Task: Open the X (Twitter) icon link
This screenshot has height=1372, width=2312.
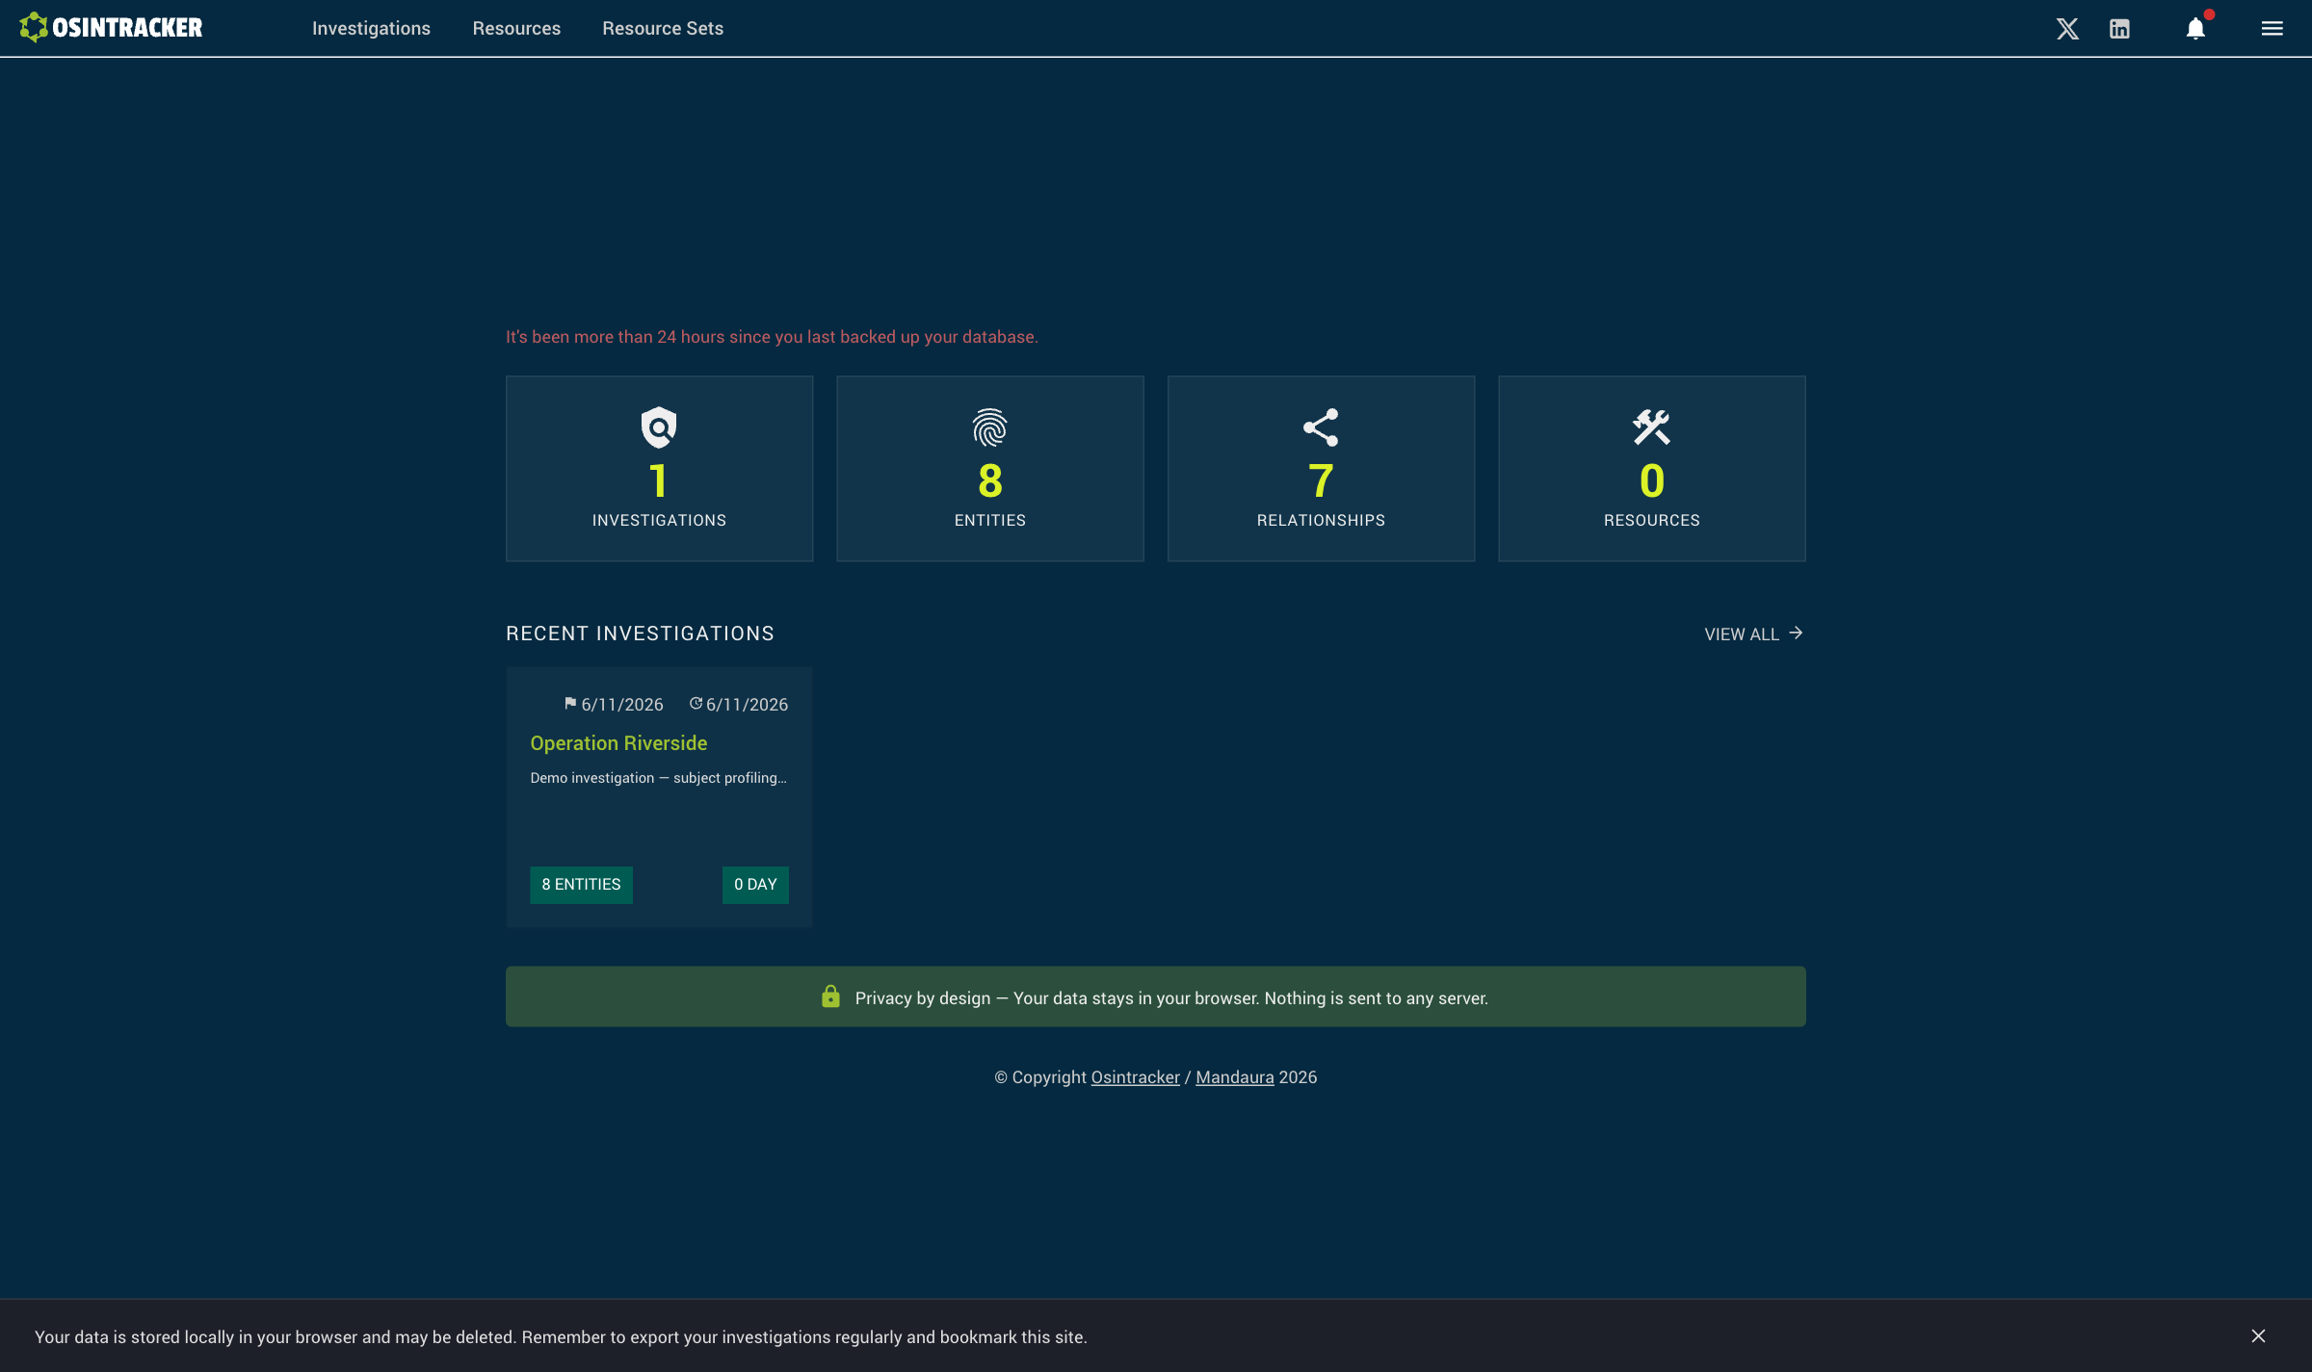Action: 2067,29
